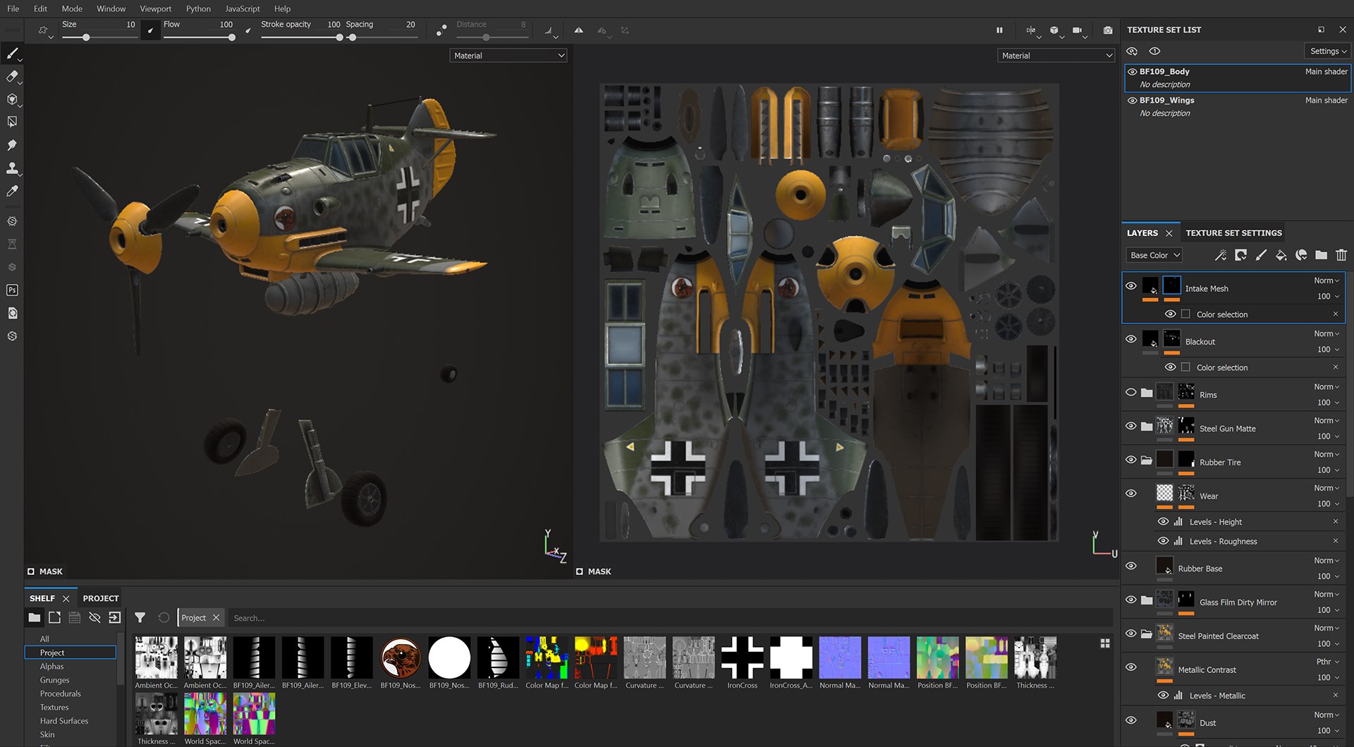Collapse the Rubber Tire folder

tap(1147, 460)
